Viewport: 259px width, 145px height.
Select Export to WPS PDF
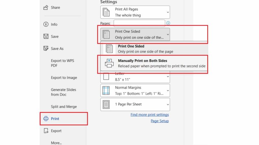pos(62,63)
